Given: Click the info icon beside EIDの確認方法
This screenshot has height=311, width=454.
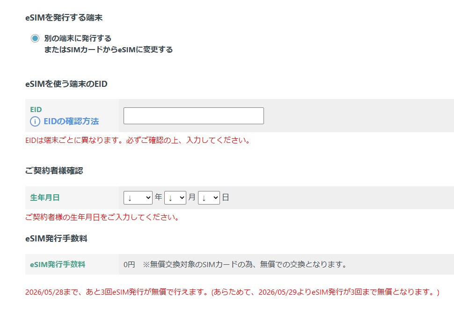Looking at the screenshot, I should 35,121.
